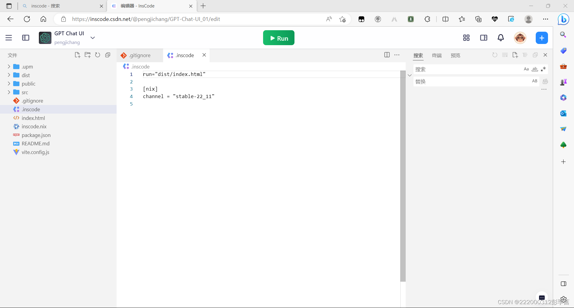Screen dimensions: 574x308
Task: Click the browser address bar URL
Action: [146, 19]
